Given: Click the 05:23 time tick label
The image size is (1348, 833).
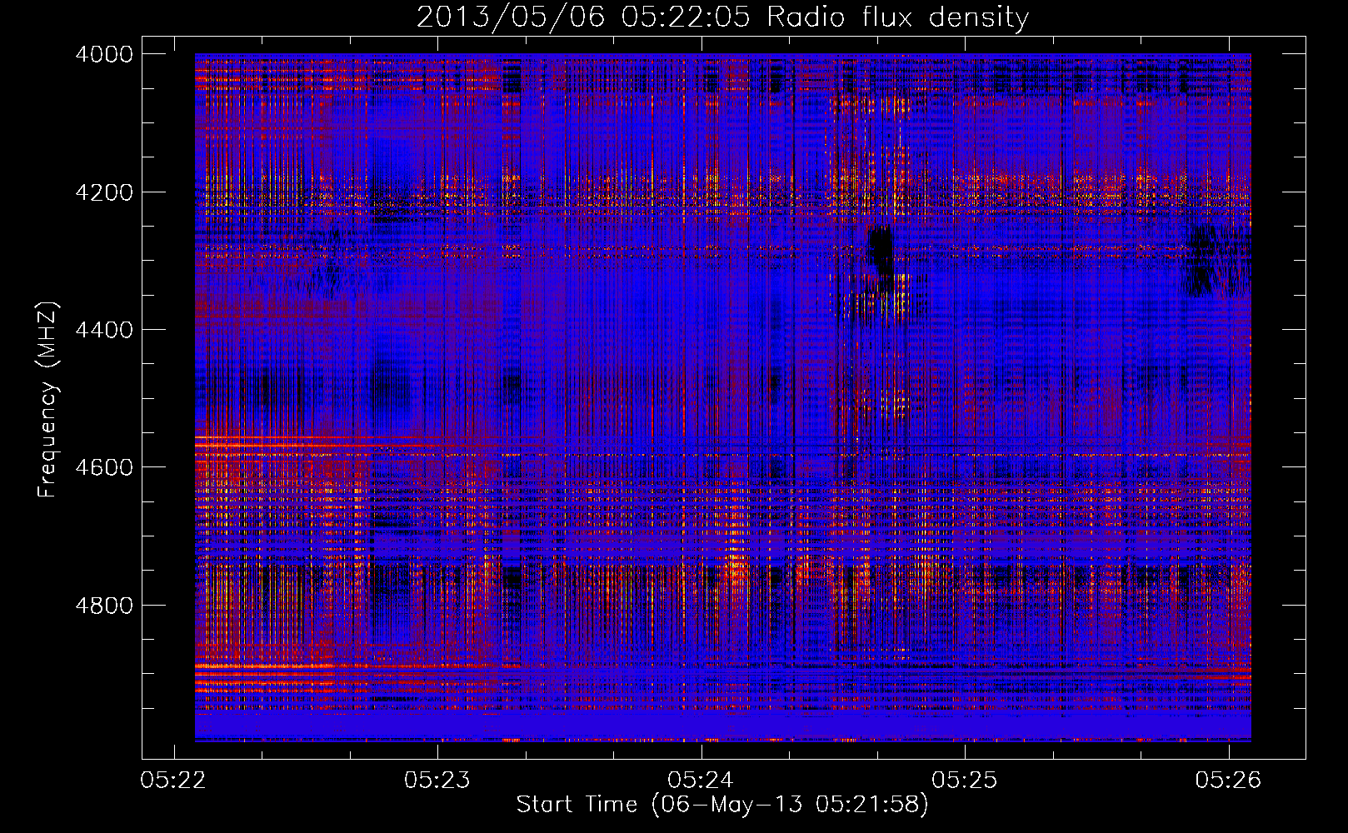Looking at the screenshot, I should (x=437, y=780).
